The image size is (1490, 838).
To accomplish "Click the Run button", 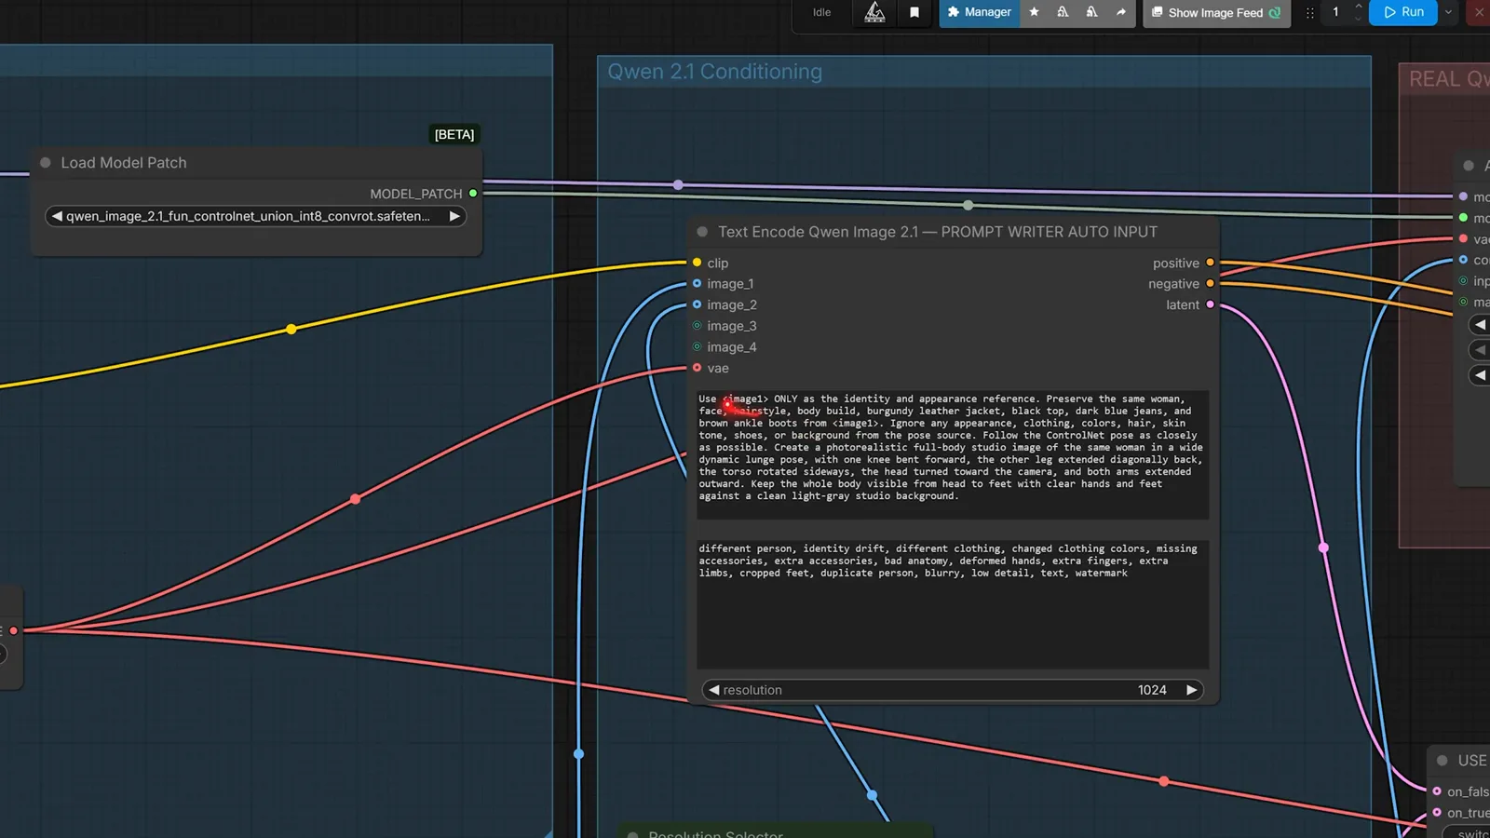I will click(x=1403, y=12).
